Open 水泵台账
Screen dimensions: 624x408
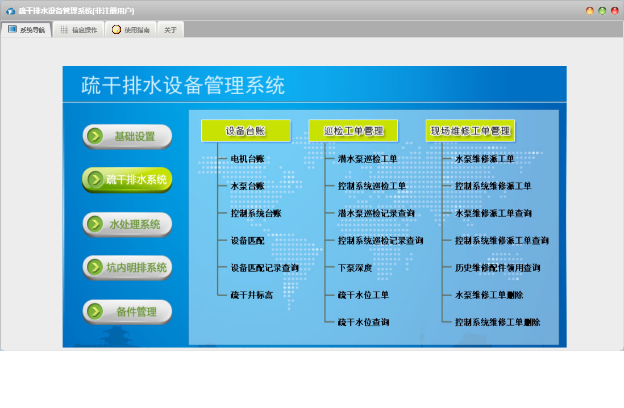tap(248, 186)
